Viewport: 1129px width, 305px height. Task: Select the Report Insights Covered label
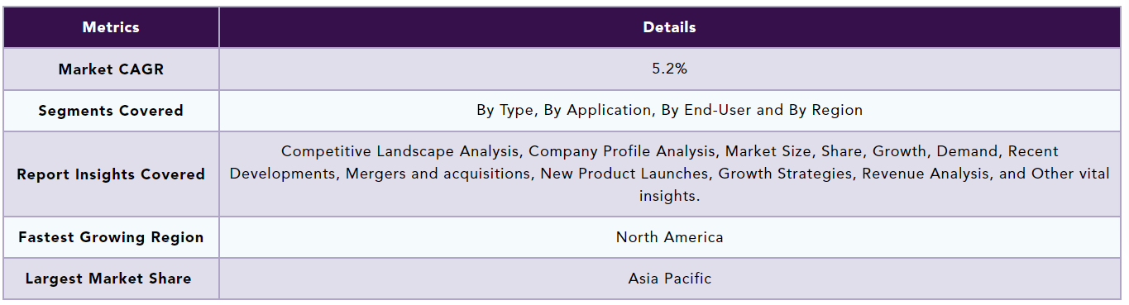click(111, 174)
